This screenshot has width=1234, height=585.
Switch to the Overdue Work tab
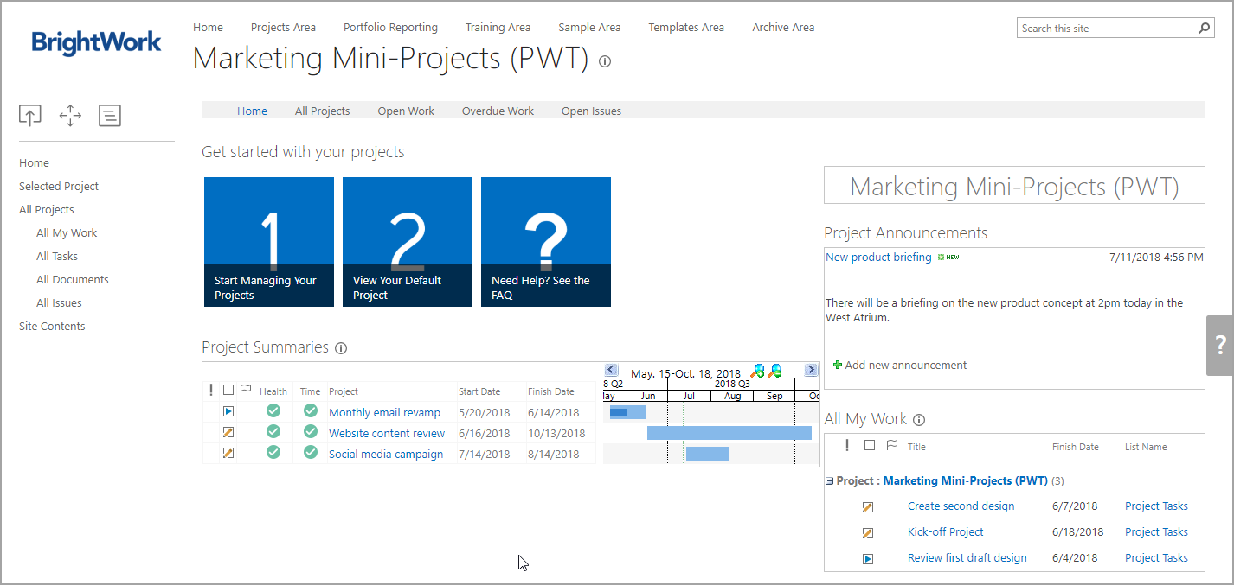[x=498, y=111]
